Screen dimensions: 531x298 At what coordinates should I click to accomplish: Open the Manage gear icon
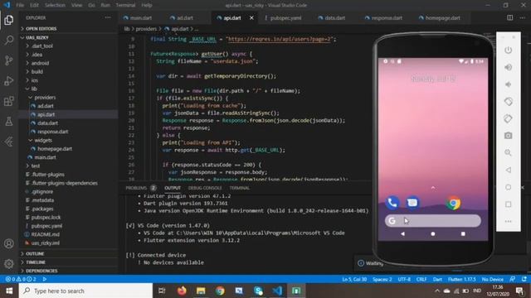click(x=9, y=263)
